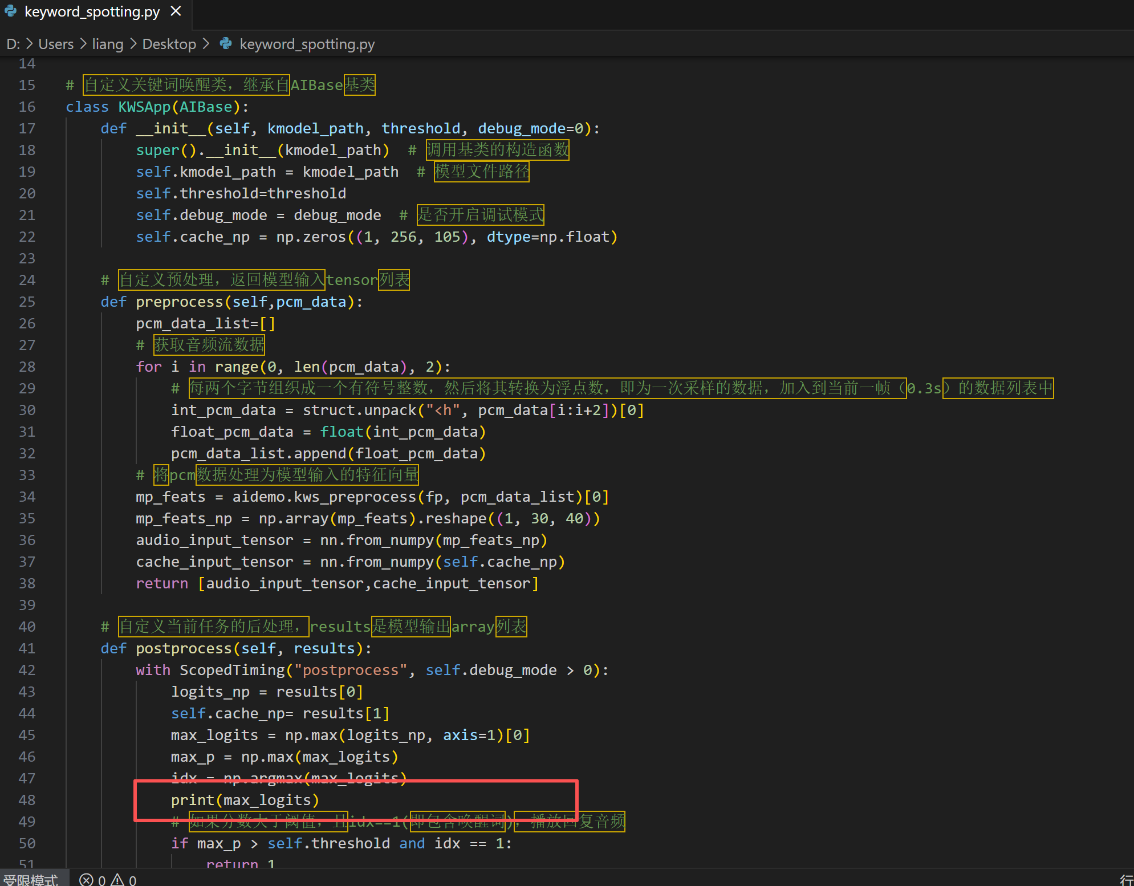Click the chevron after the D: breadcrumb
Image resolution: width=1134 pixels, height=886 pixels.
pos(30,44)
